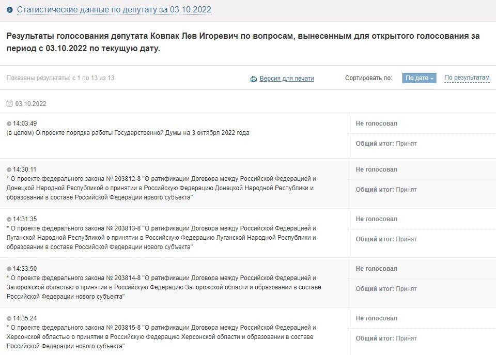Image resolution: width=496 pixels, height=355 pixels.
Task: Click the calendar icon next to 03.10.2022
Action: click(9, 103)
